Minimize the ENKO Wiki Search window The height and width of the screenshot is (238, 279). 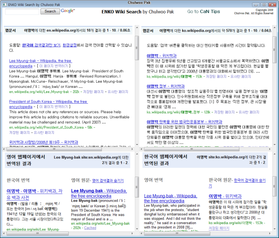[256, 5]
